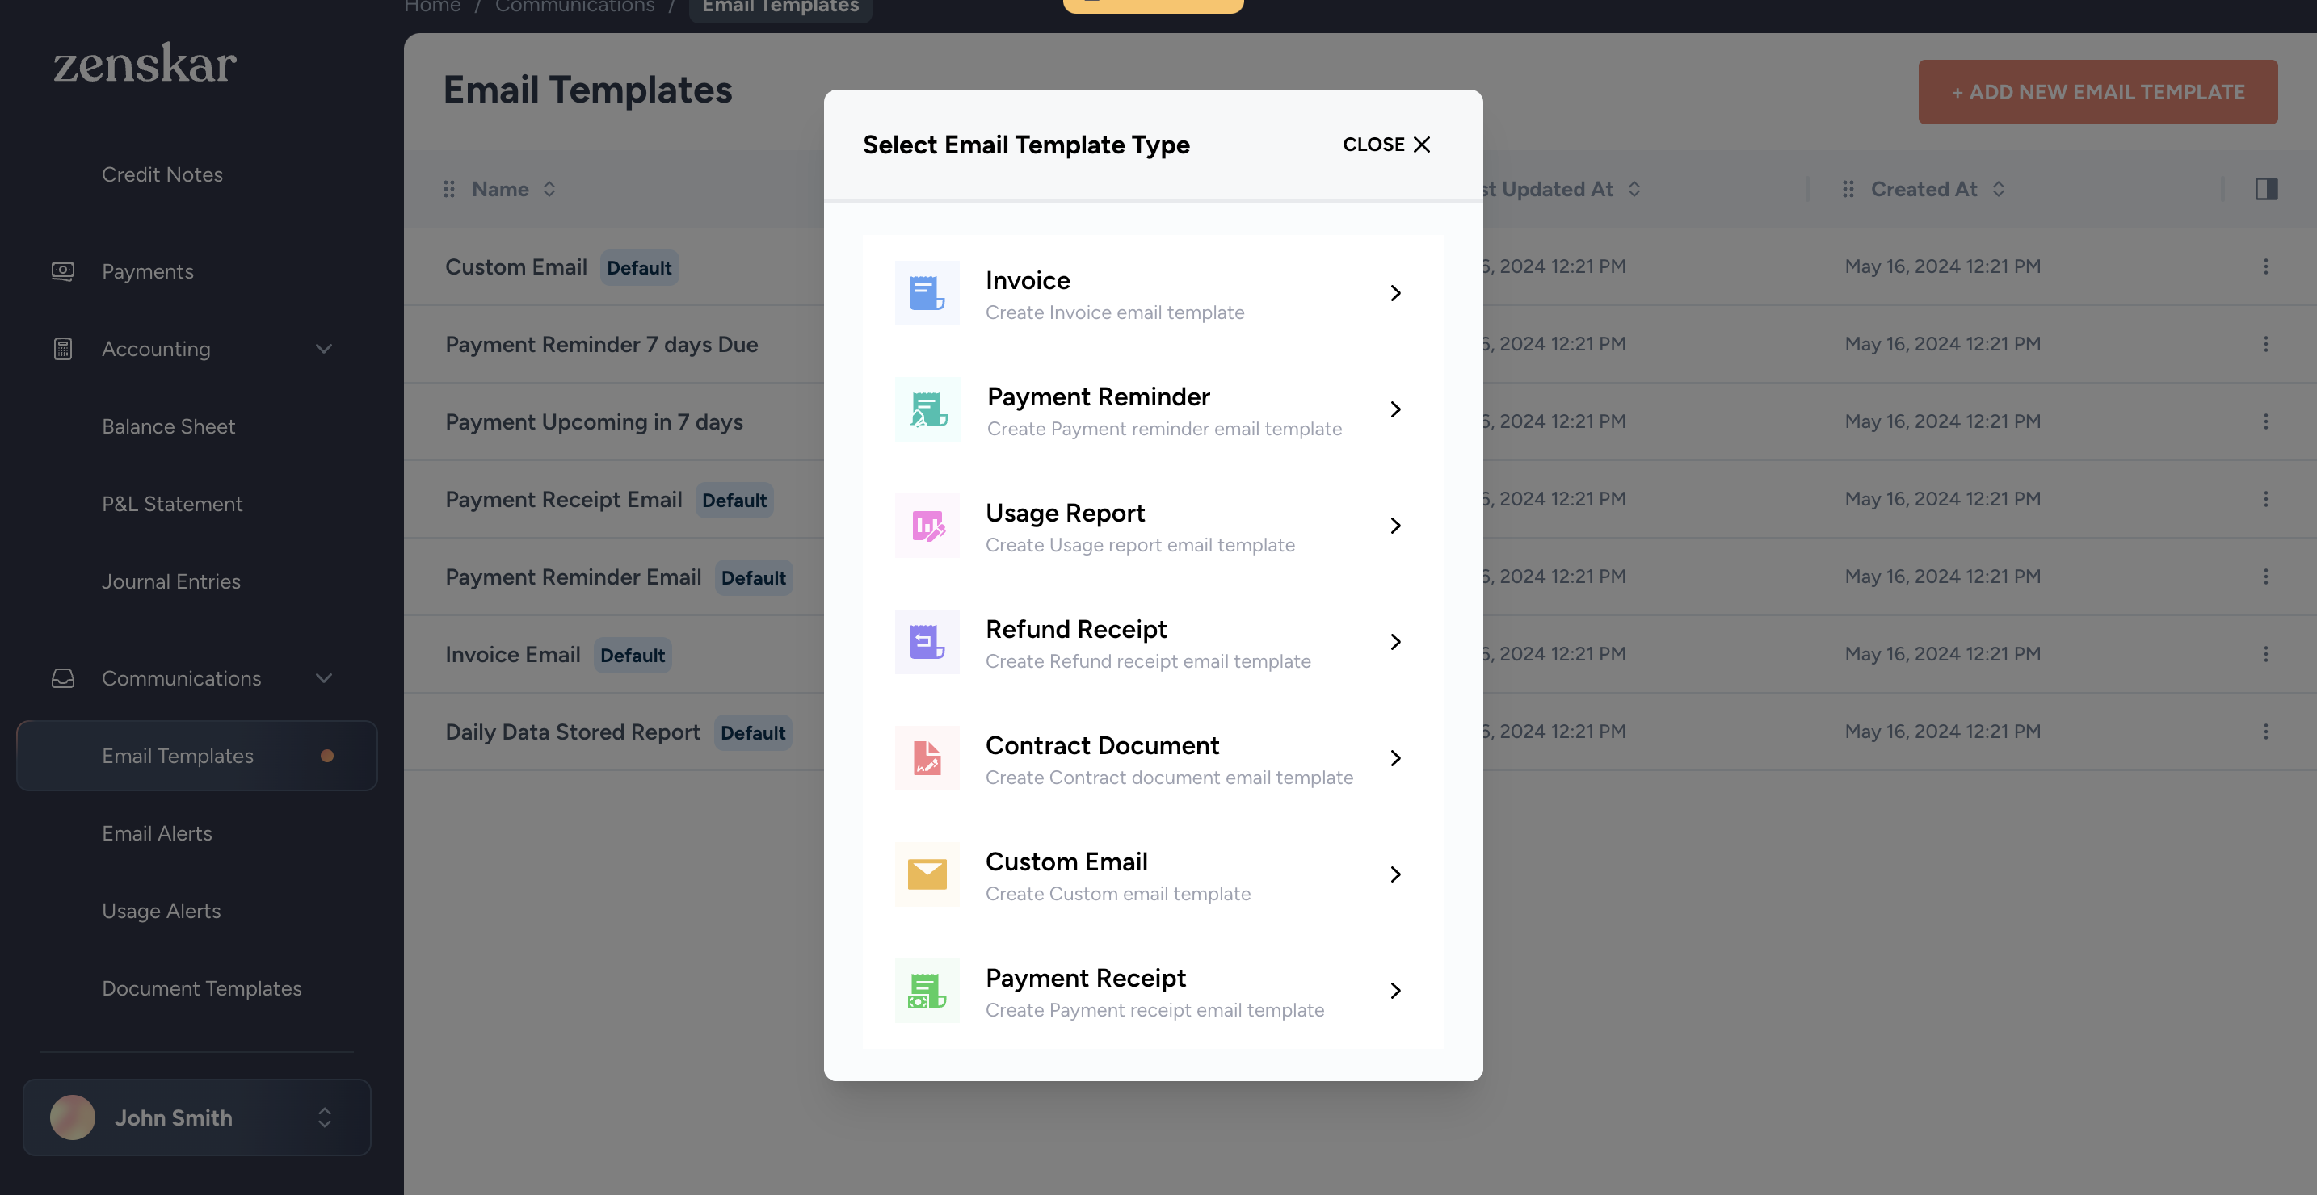The height and width of the screenshot is (1195, 2317).
Task: Click the Payment Reminder template icon
Action: [927, 410]
